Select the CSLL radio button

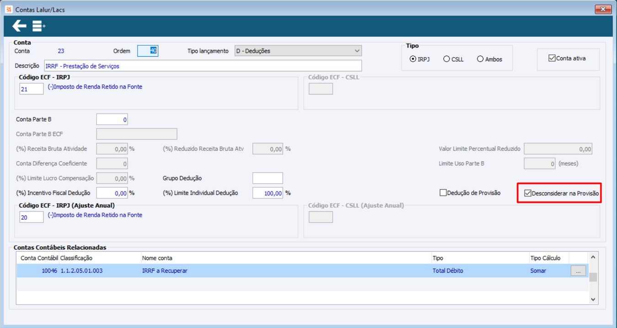coord(446,59)
